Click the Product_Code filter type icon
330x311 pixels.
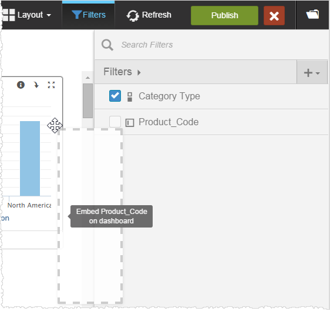(x=130, y=123)
